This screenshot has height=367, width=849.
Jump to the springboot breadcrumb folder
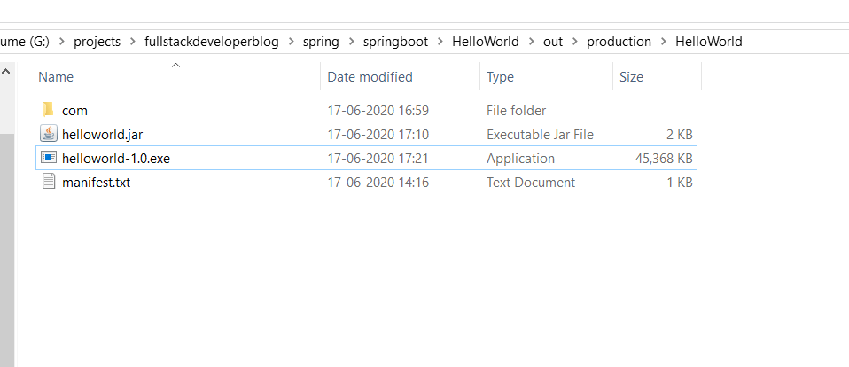[x=396, y=42]
